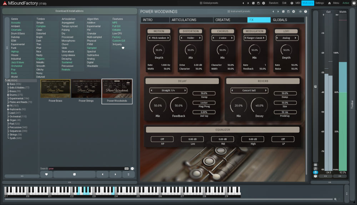
Task: Open the Global presets browser grid icon
Action: click(x=201, y=3)
